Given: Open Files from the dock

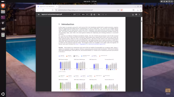Looking at the screenshot, I should (x=3, y=12).
